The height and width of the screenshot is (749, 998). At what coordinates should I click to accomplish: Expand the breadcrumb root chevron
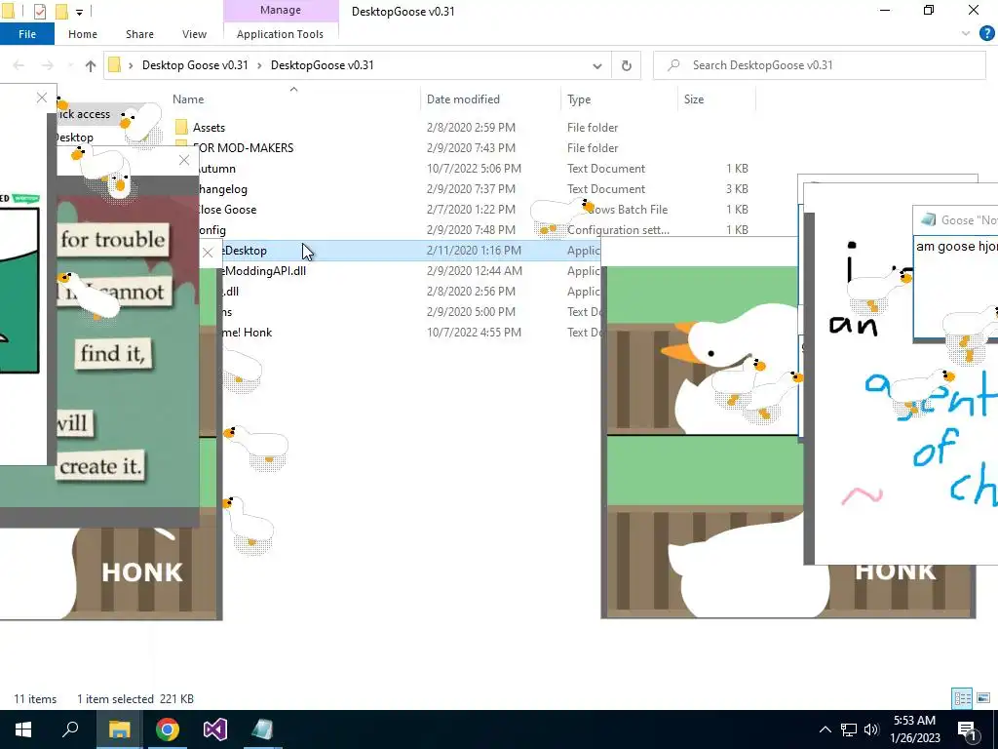coord(131,65)
